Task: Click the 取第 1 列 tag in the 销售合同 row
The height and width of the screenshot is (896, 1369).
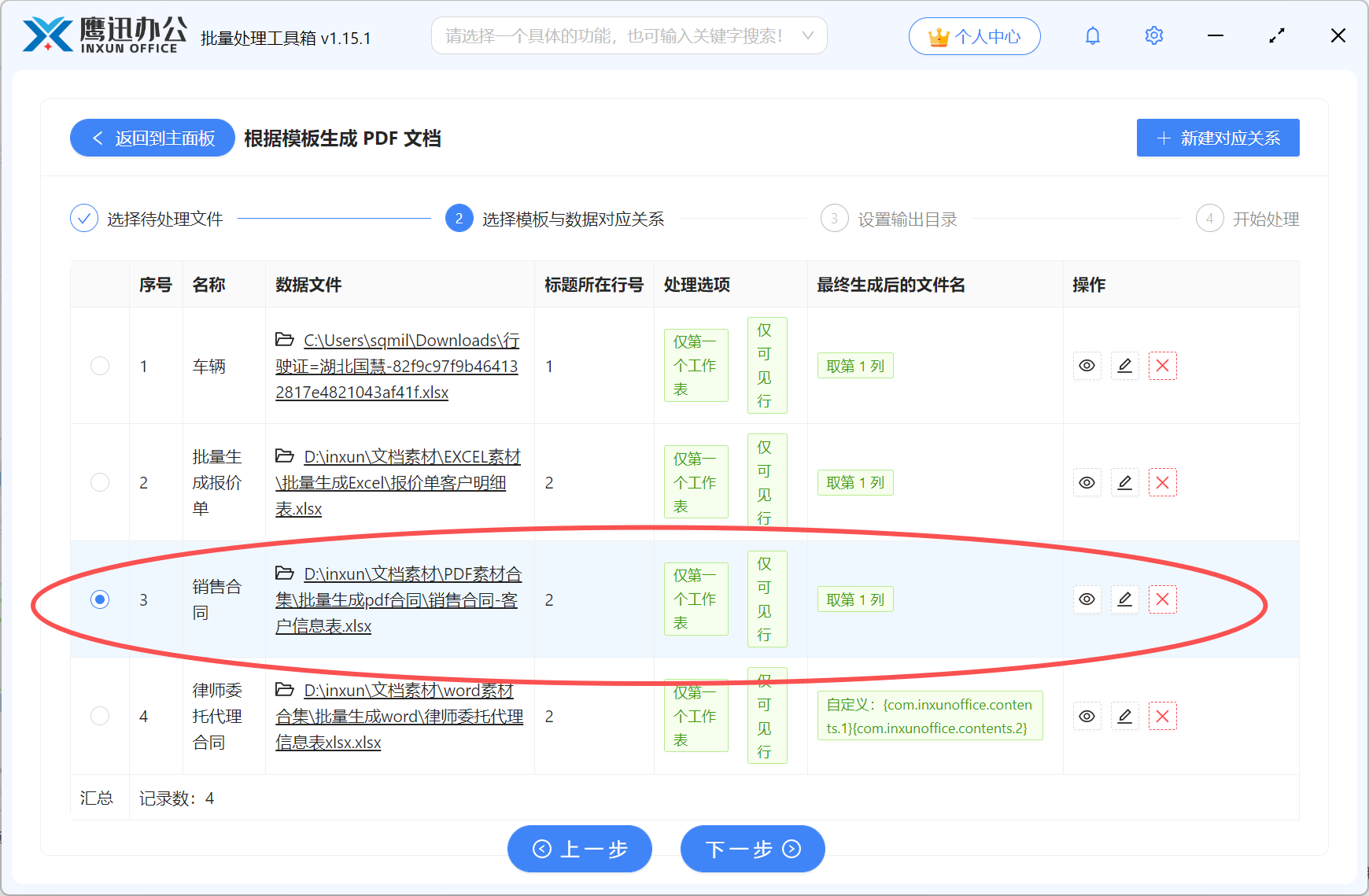Action: pos(855,599)
